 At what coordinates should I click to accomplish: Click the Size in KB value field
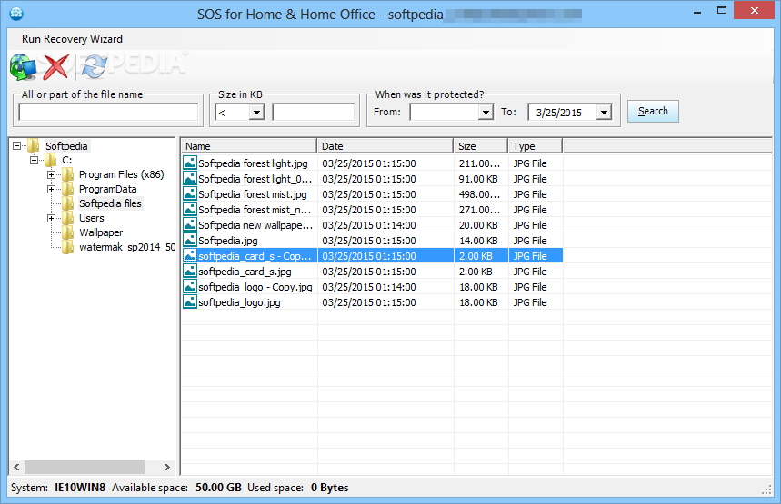(314, 112)
